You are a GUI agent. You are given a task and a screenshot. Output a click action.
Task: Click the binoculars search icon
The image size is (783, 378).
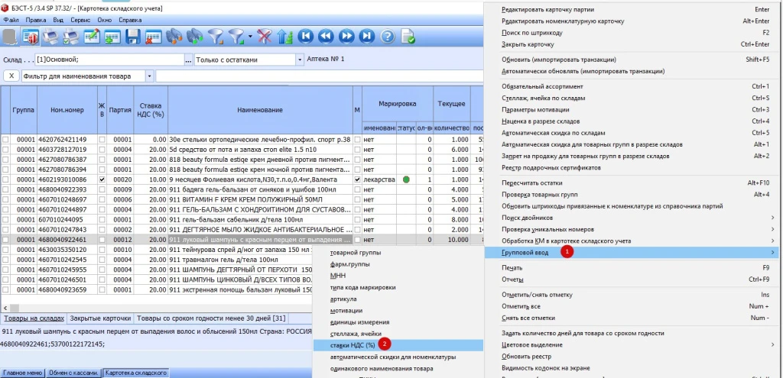tap(175, 36)
